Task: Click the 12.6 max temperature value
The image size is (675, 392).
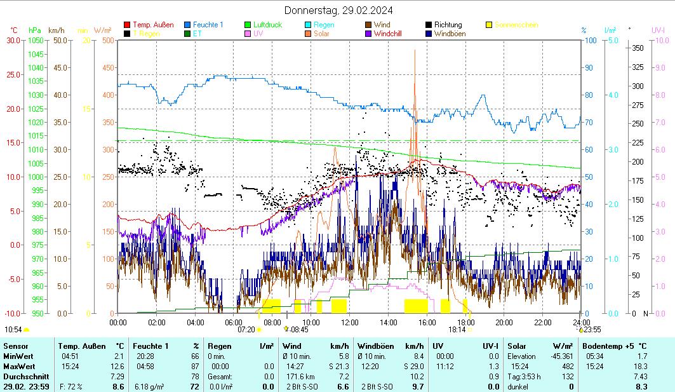Action: [117, 367]
